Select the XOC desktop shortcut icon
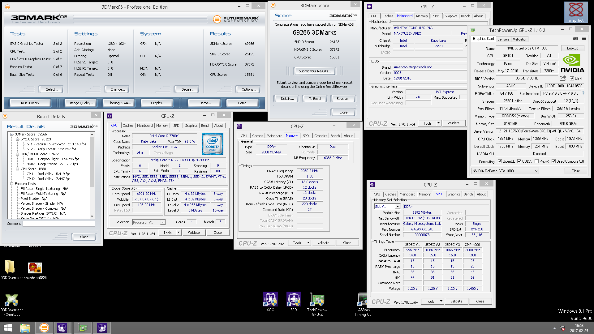 point(270,302)
